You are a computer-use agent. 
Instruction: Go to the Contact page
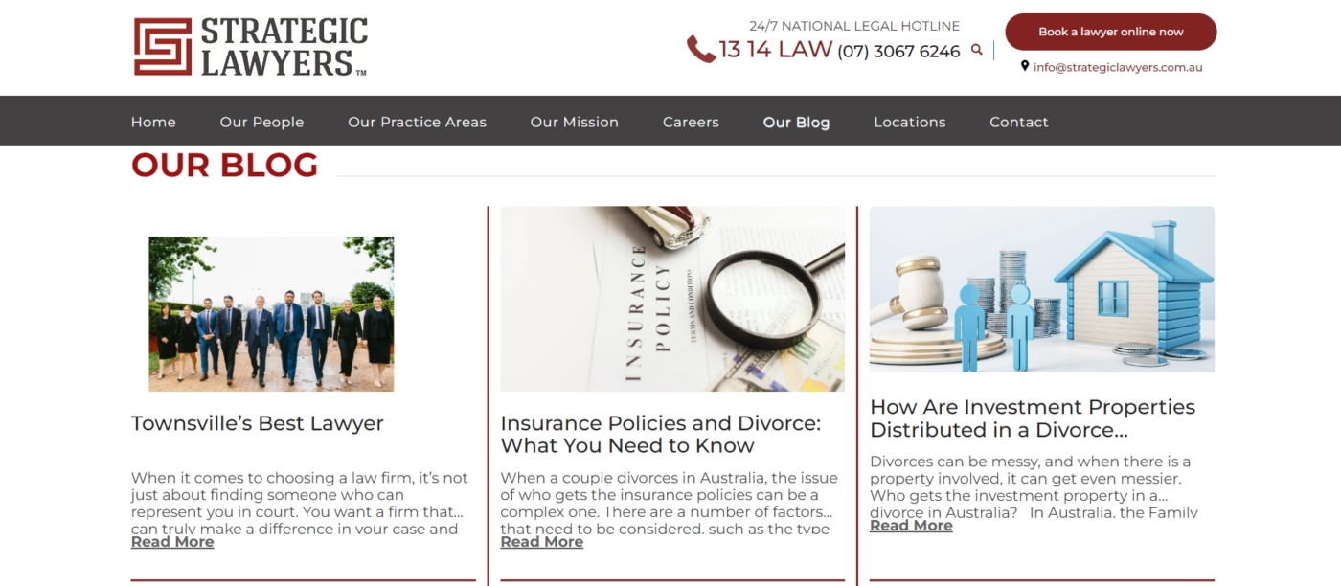click(1019, 122)
